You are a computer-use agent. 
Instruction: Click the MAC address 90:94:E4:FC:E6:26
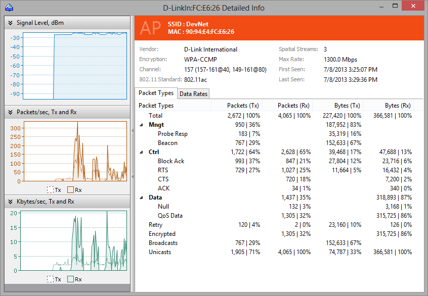[x=210, y=32]
